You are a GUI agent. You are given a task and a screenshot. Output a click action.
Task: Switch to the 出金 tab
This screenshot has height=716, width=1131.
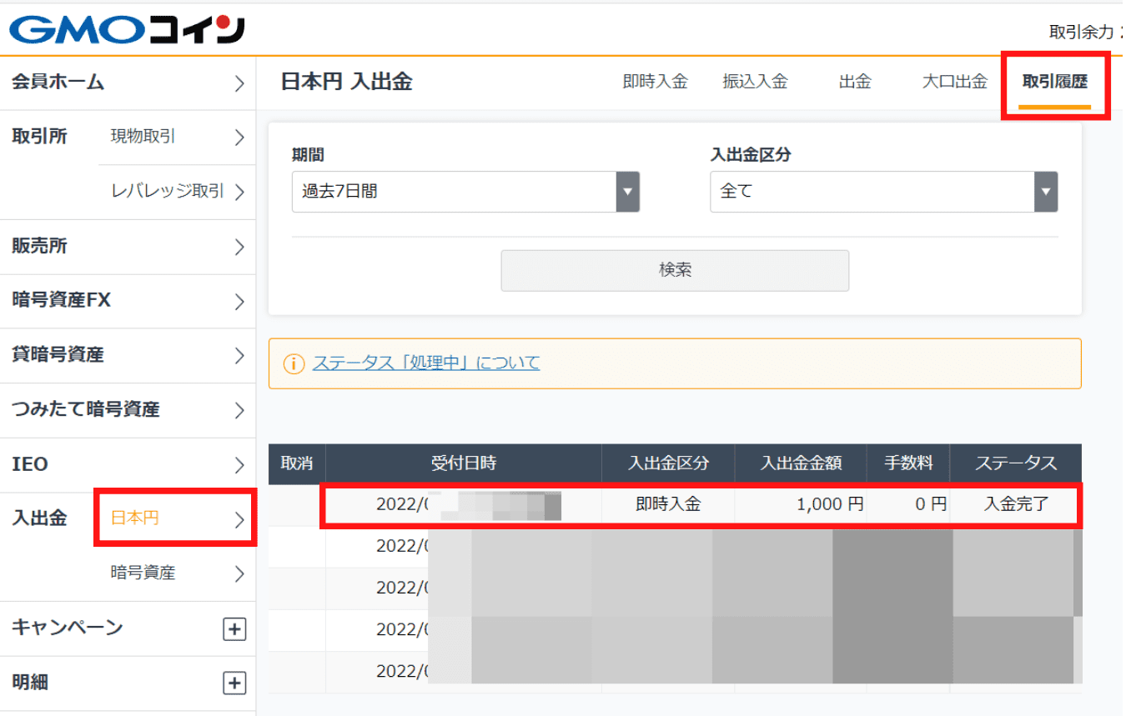pyautogui.click(x=855, y=82)
